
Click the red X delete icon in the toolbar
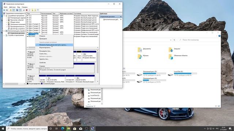click(x=27, y=10)
